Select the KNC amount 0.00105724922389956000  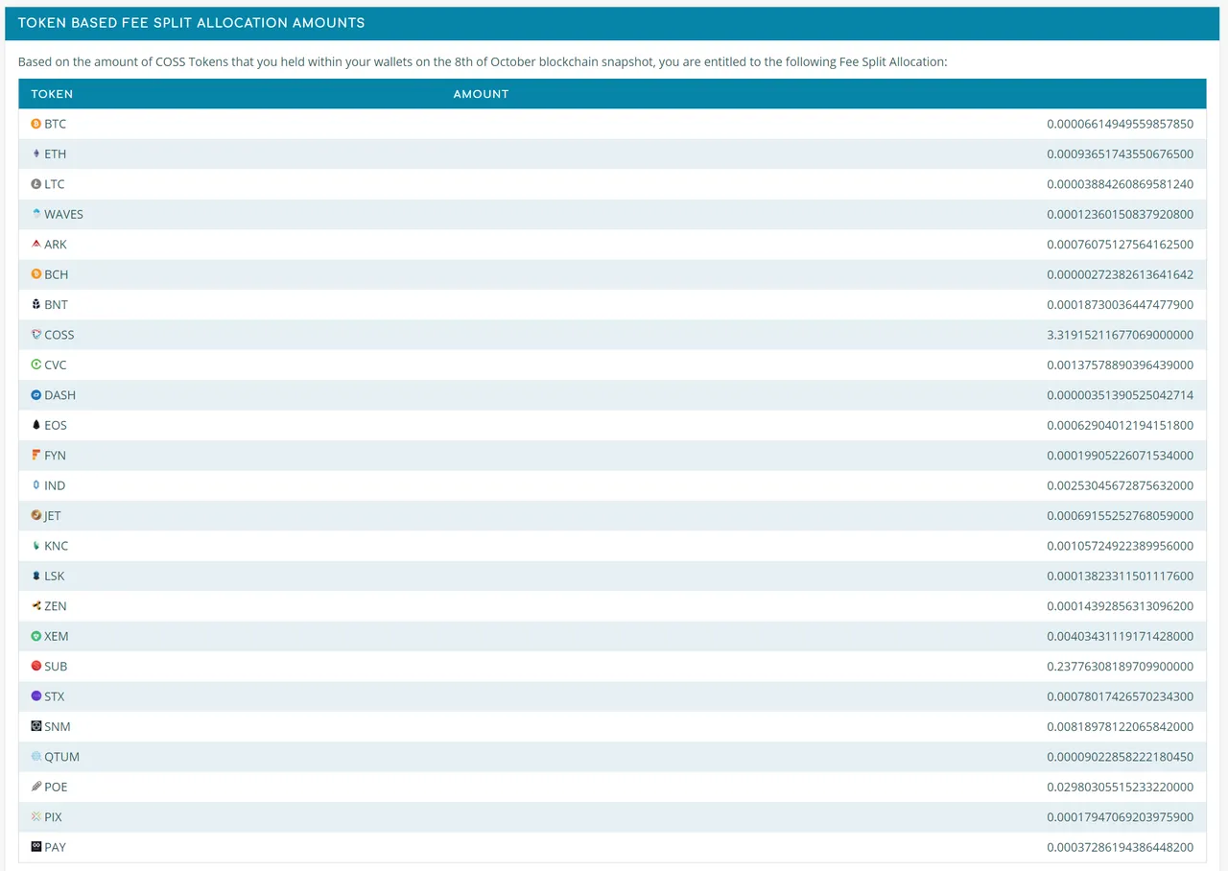click(x=1120, y=546)
